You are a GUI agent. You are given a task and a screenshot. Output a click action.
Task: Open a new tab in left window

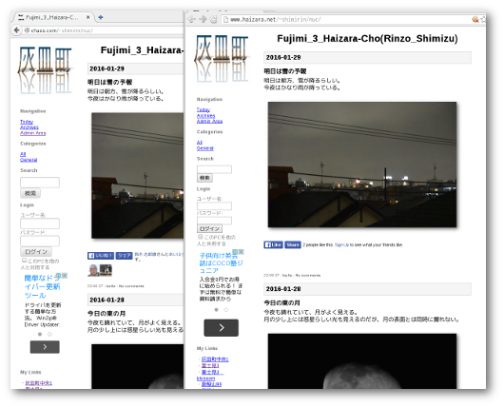point(101,17)
